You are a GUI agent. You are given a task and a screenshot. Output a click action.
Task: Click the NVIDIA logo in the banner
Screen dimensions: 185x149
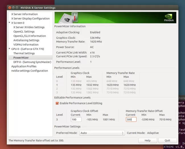pos(168,17)
